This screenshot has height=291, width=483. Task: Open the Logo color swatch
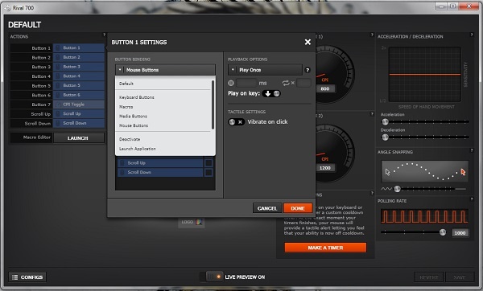pos(199,222)
